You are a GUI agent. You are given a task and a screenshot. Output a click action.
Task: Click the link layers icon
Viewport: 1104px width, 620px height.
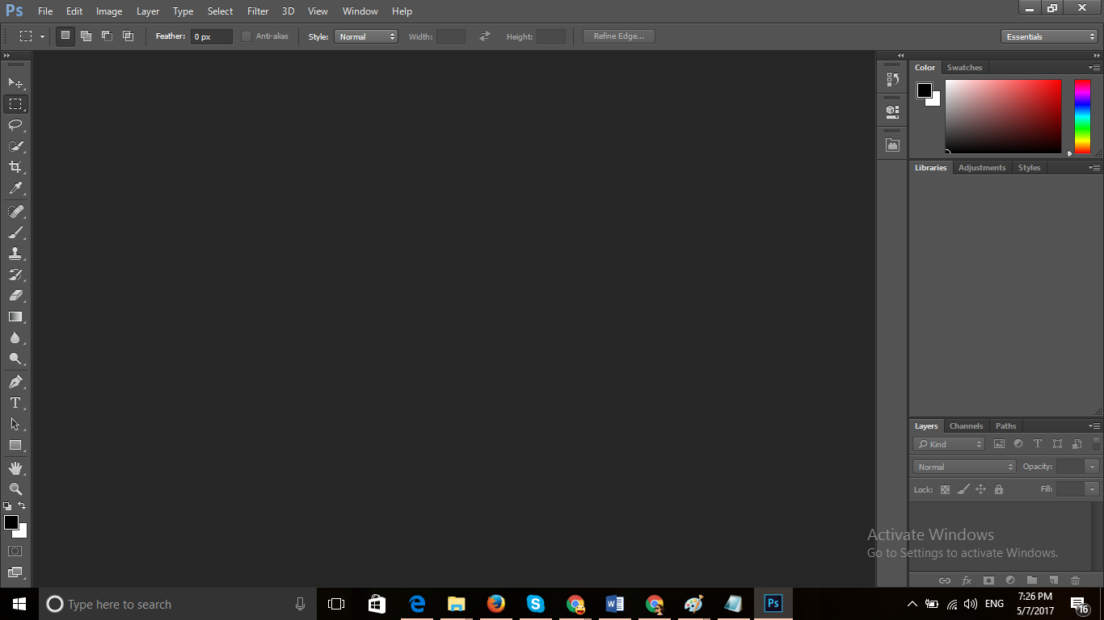pyautogui.click(x=944, y=580)
